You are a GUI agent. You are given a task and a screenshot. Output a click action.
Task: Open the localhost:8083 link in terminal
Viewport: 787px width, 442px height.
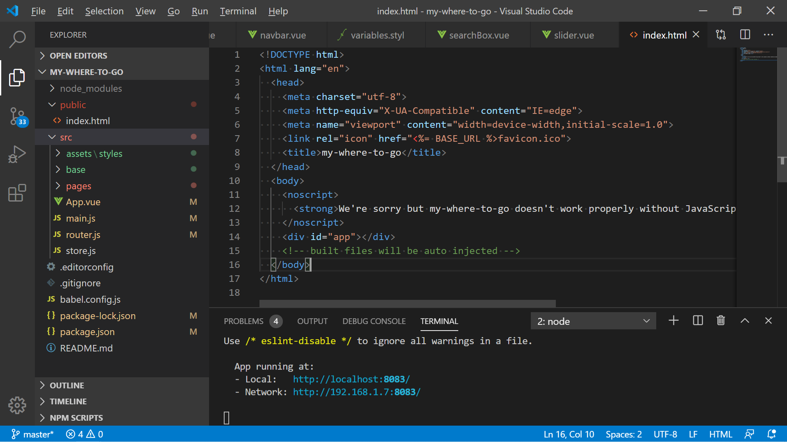coord(351,379)
